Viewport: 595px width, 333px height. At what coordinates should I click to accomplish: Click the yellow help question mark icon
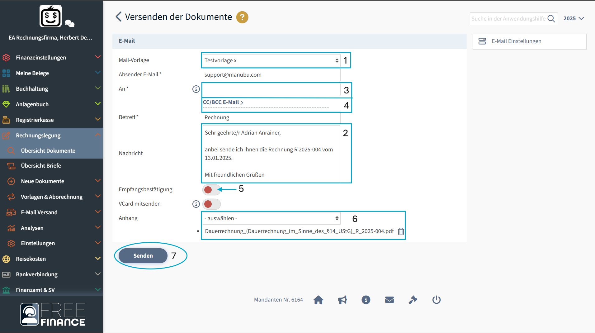click(x=242, y=17)
